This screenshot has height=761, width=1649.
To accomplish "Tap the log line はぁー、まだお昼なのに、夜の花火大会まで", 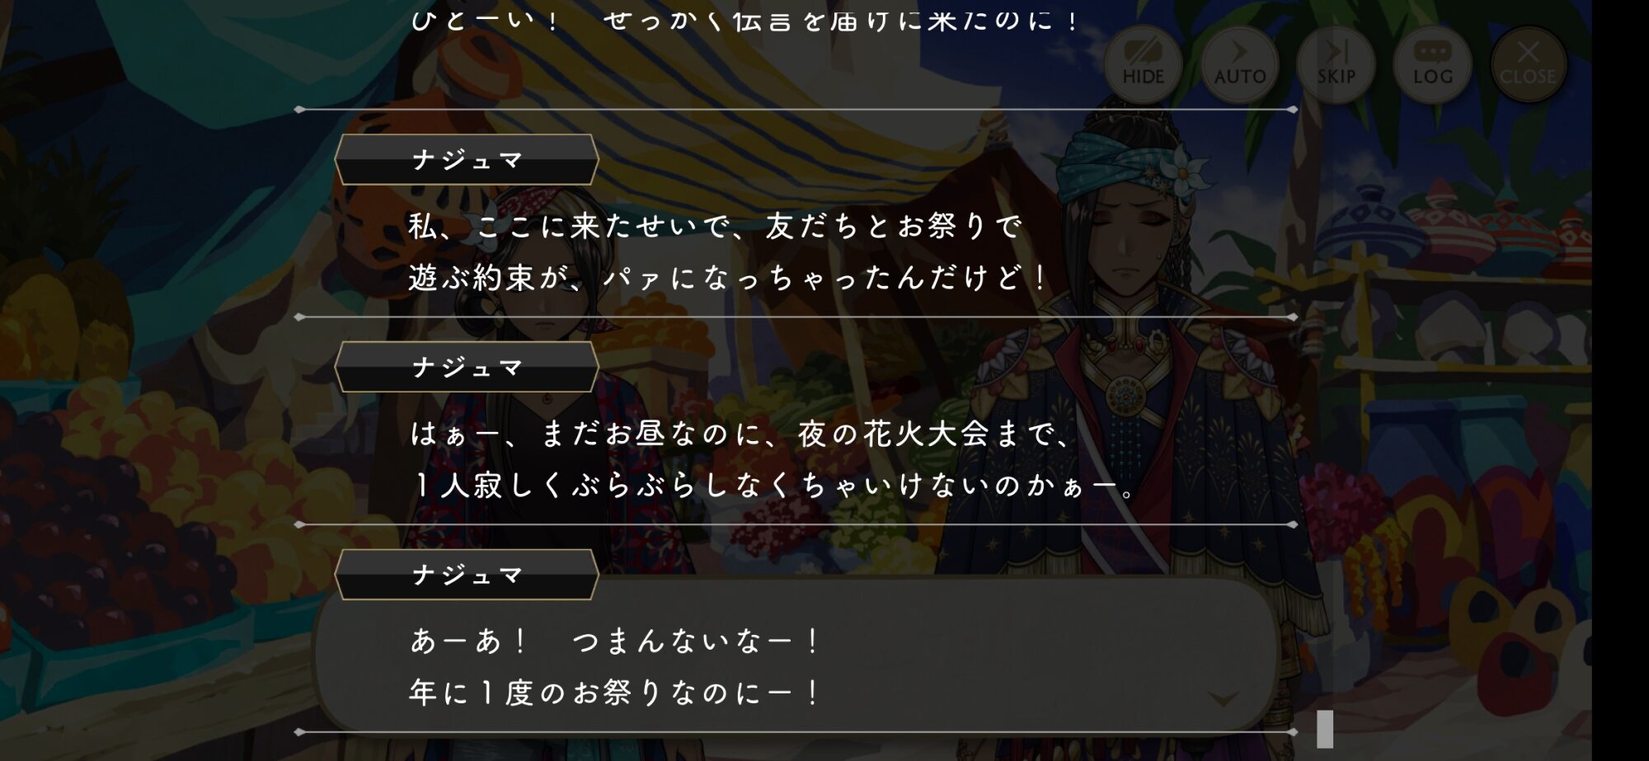I will [x=741, y=434].
